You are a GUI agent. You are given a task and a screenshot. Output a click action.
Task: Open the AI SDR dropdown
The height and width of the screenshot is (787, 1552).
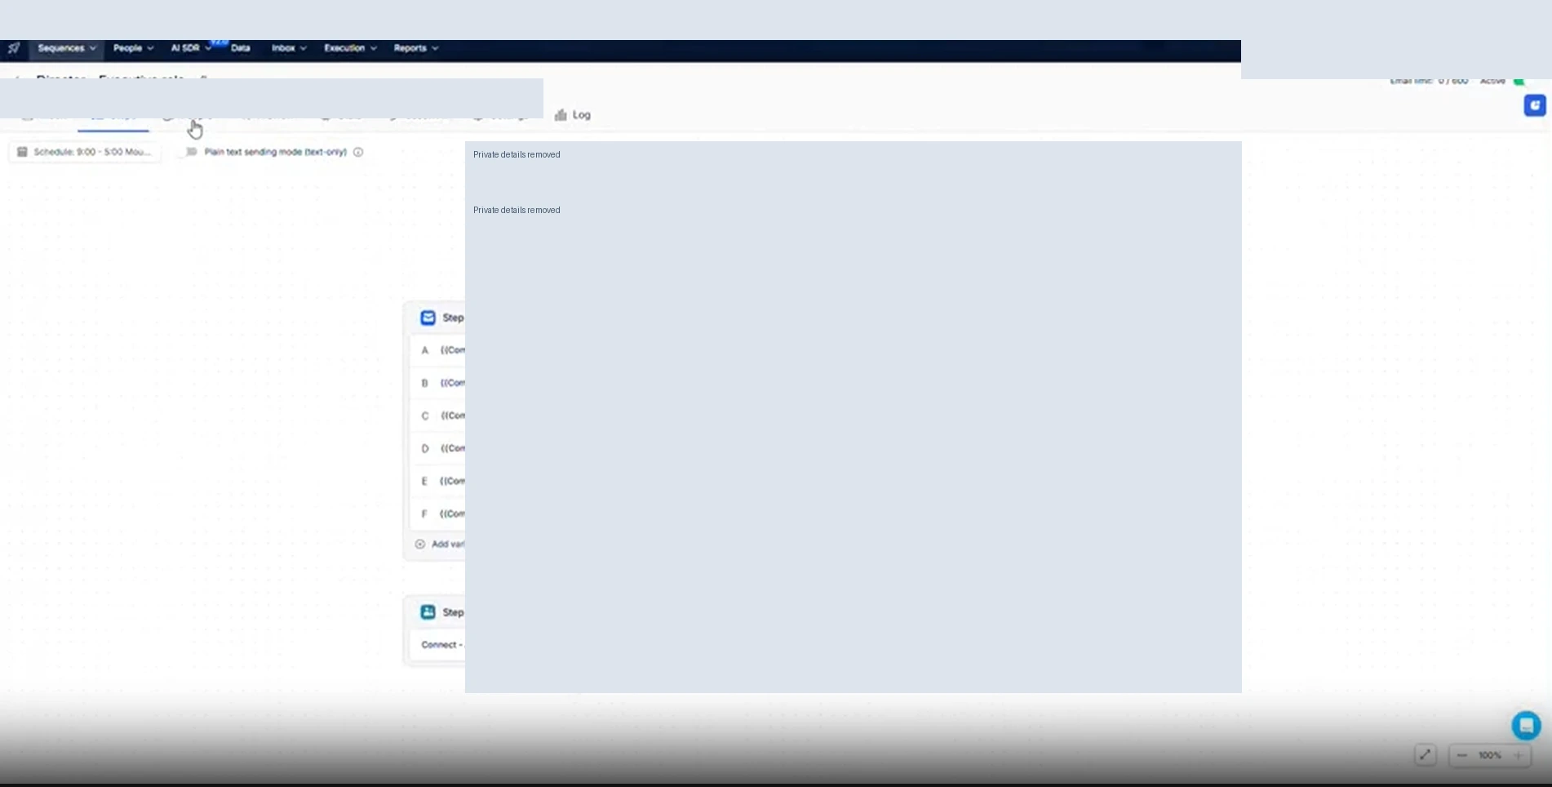[x=191, y=48]
